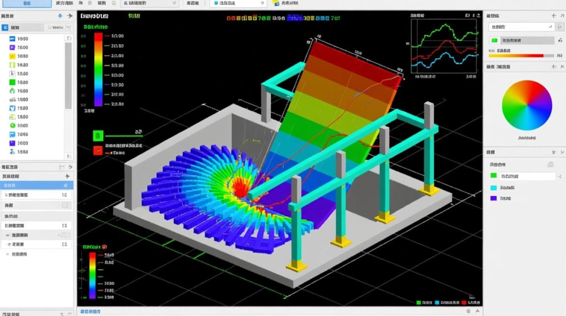Viewport: 566px width, 316px height.
Task: Open the top toolbar dropdown with the teal icon
Action: coord(238,3)
